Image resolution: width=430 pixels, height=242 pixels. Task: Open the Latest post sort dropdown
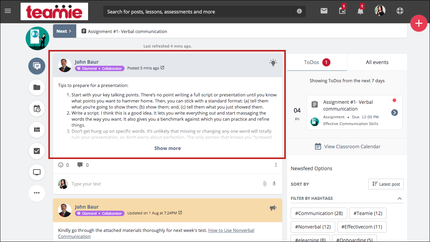(x=386, y=184)
